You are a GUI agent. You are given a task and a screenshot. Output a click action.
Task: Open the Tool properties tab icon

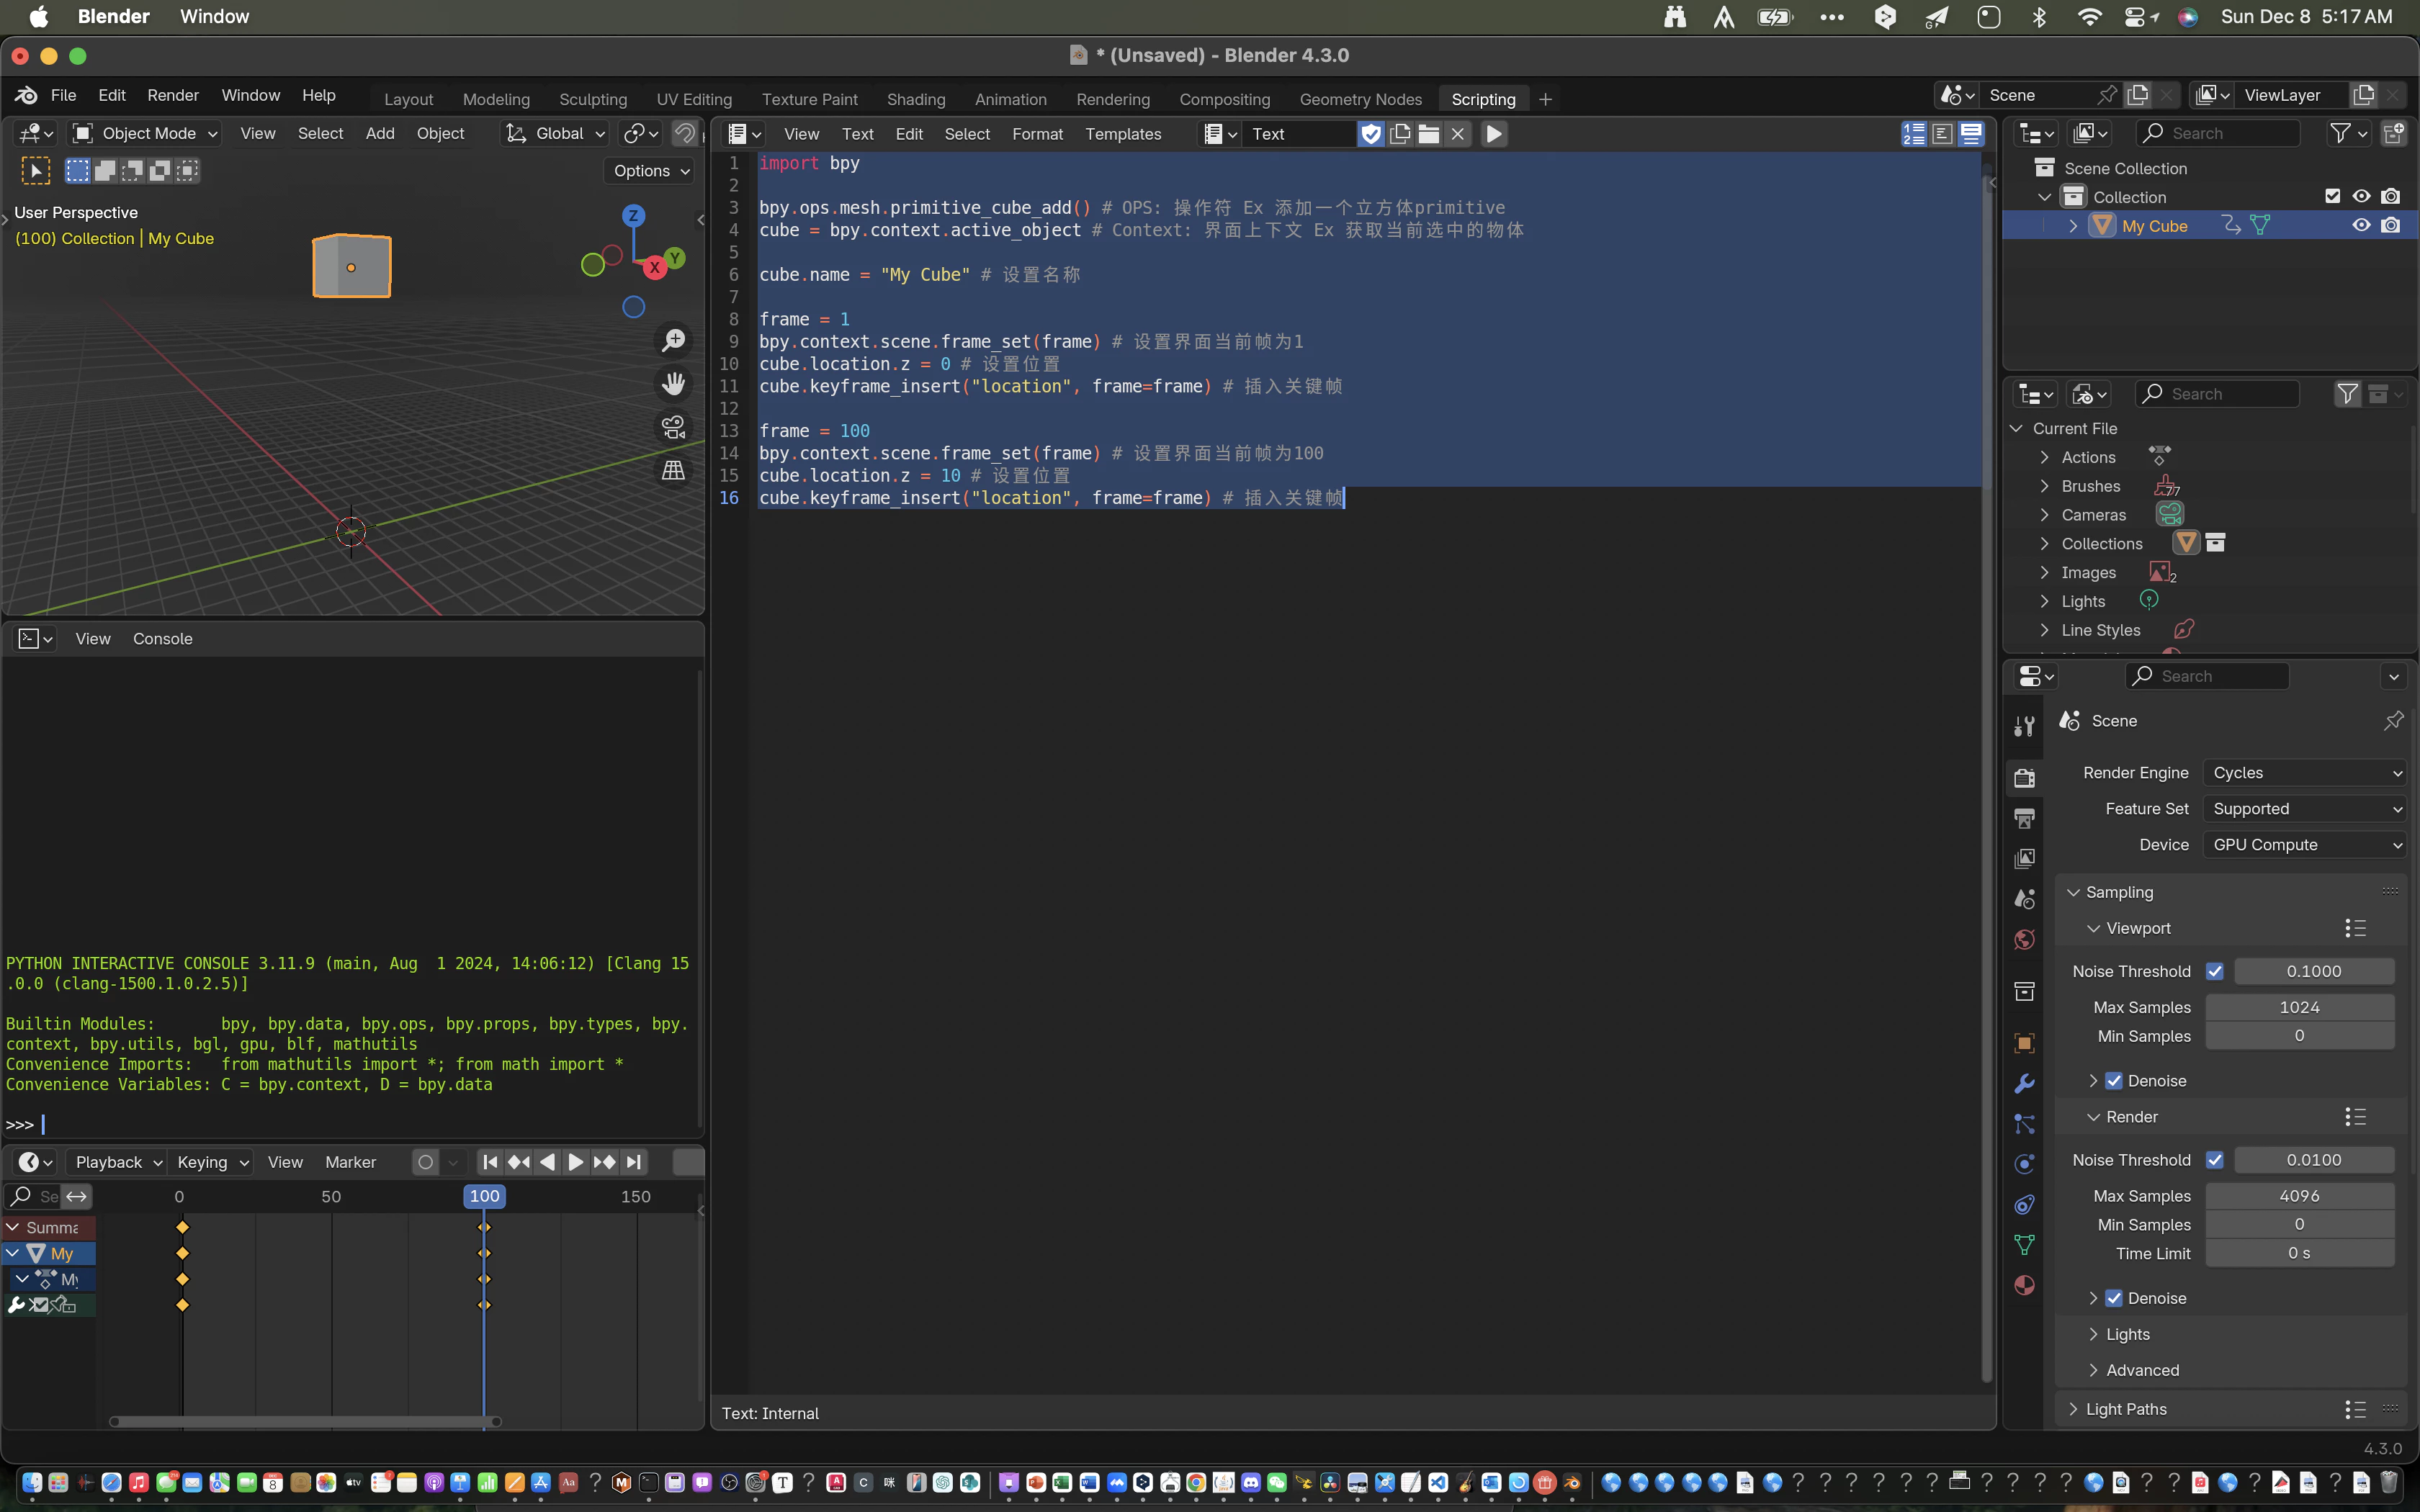2025,727
